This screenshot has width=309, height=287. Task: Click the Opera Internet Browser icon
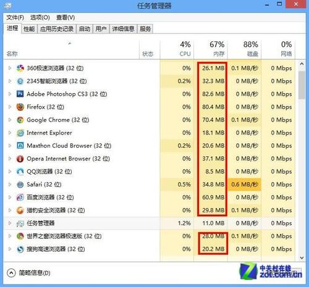(x=20, y=159)
